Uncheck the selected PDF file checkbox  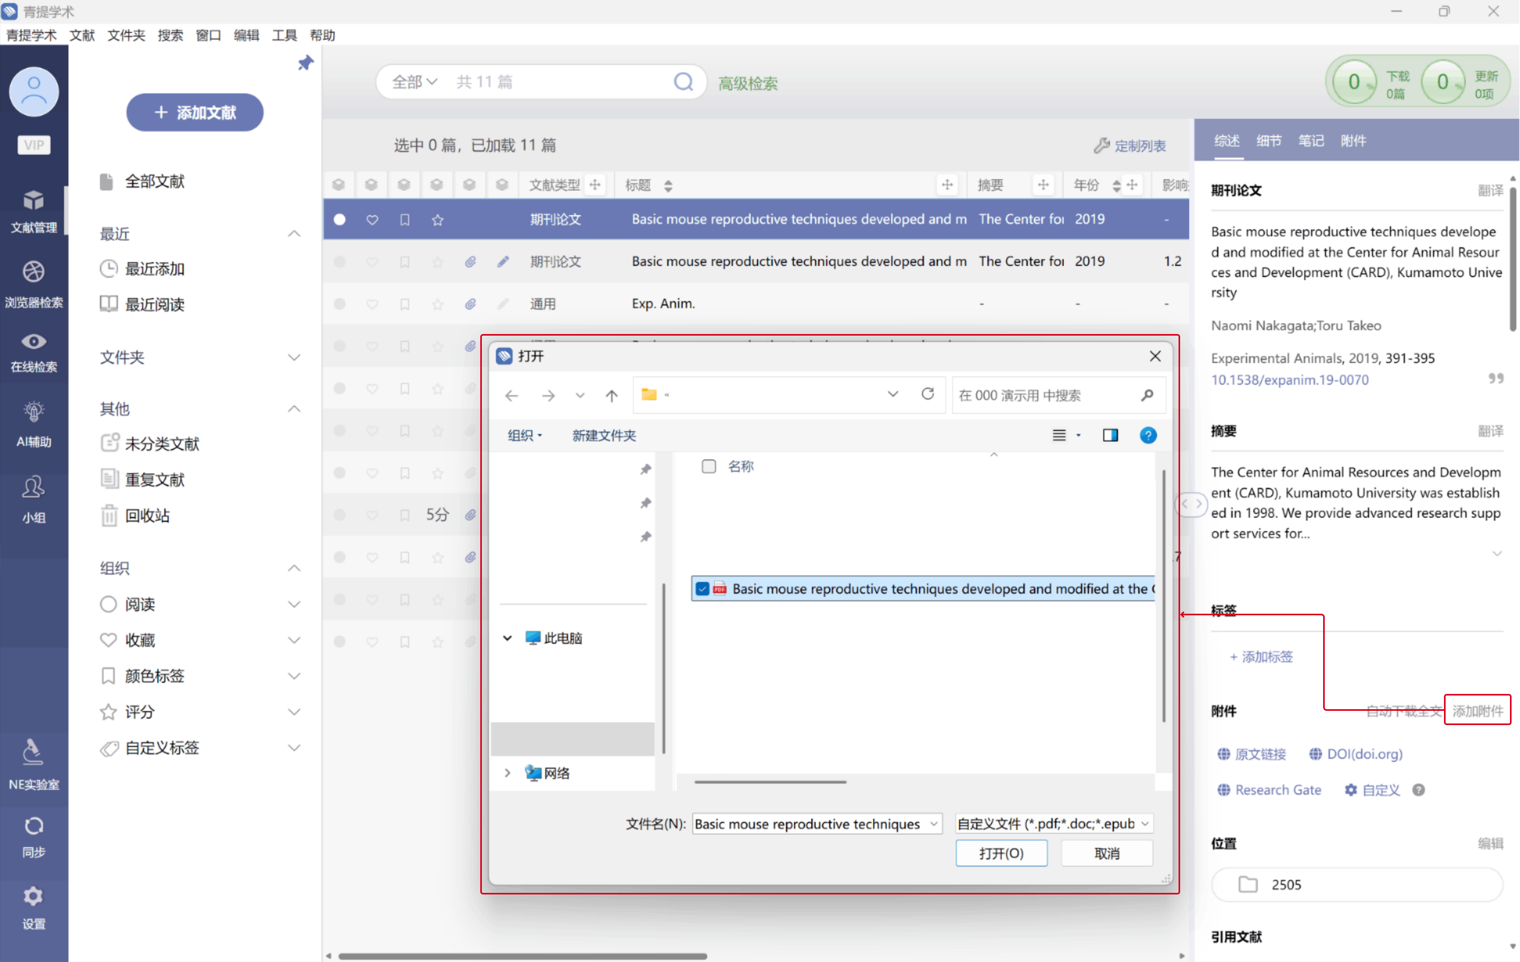[x=702, y=589]
